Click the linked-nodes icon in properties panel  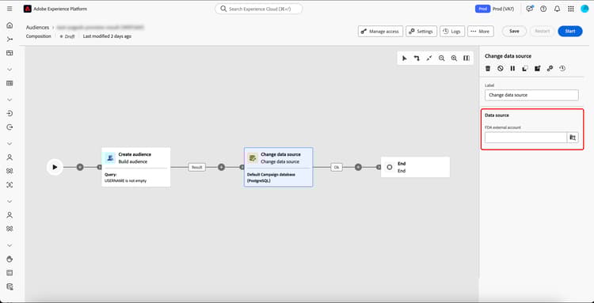550,69
